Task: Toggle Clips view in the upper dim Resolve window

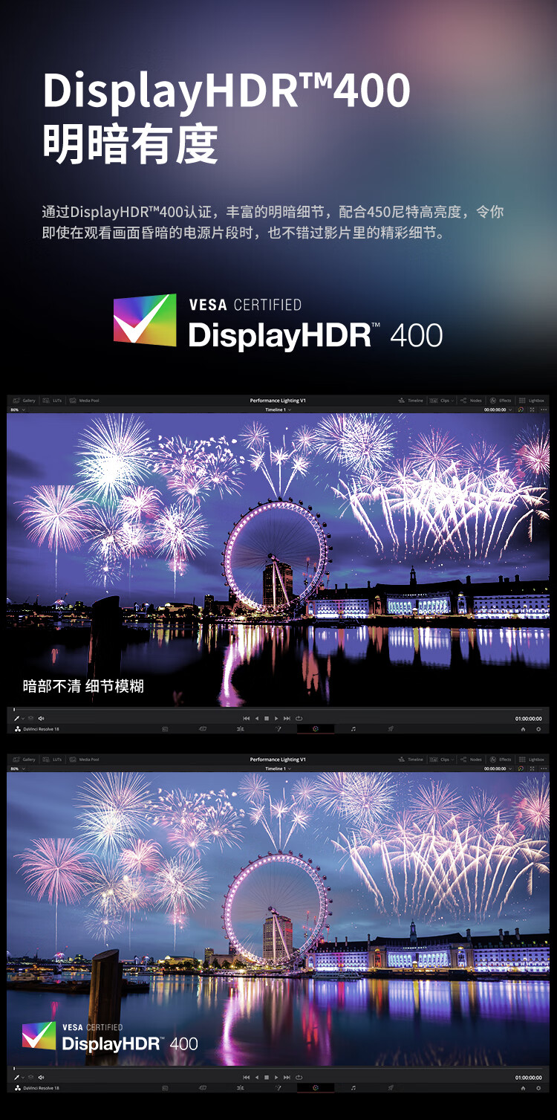Action: tap(439, 401)
